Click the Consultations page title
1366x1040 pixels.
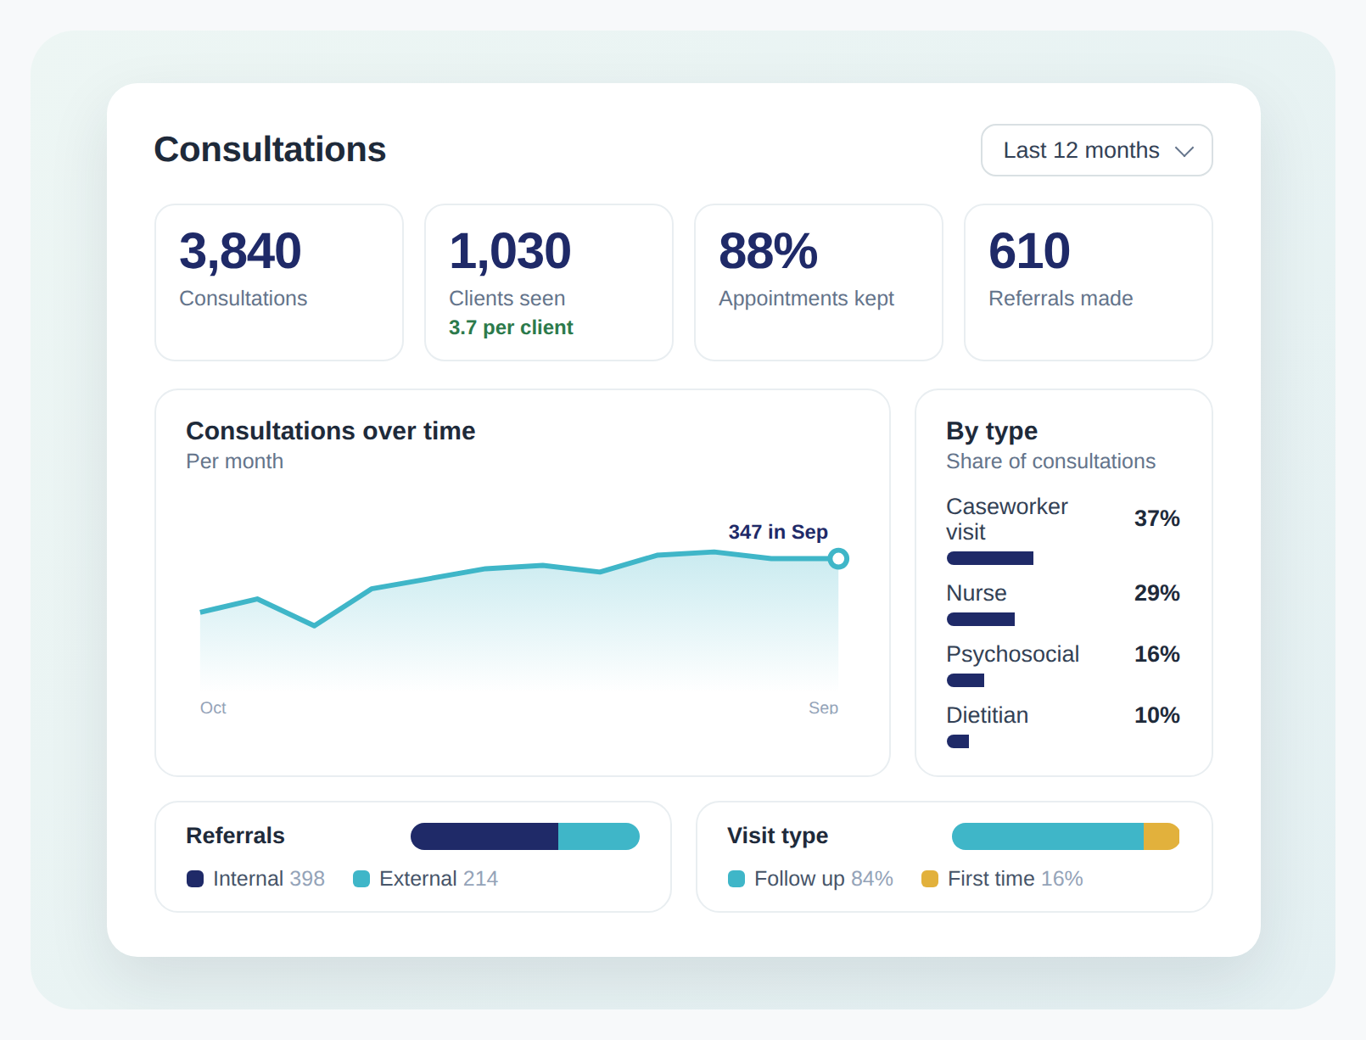(x=270, y=149)
